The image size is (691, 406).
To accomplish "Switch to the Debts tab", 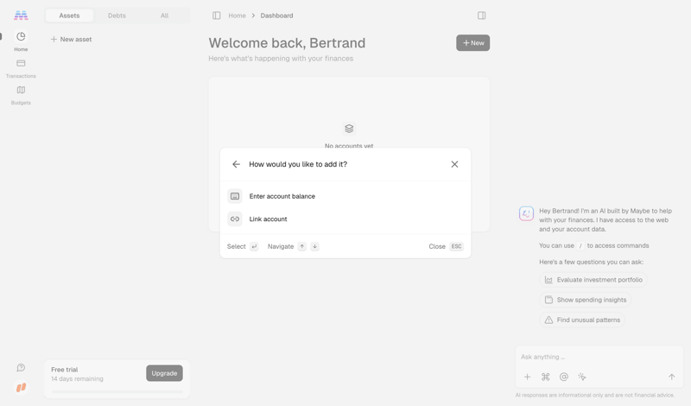I will 117,16.
